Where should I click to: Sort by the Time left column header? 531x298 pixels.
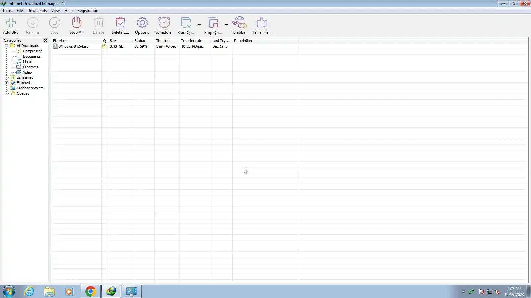tap(167, 41)
